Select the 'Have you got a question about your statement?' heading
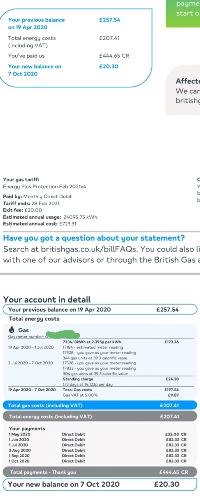Viewport: 200px width, 498px height. pos(94,238)
